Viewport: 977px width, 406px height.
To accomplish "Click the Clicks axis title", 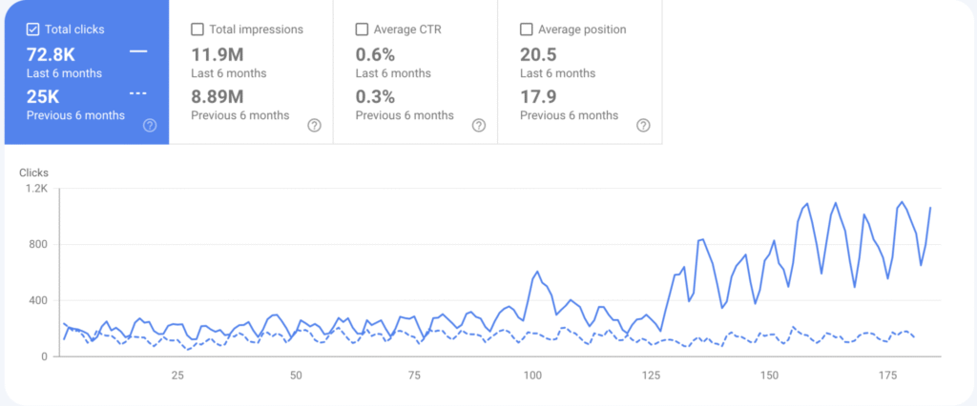I will (x=33, y=173).
